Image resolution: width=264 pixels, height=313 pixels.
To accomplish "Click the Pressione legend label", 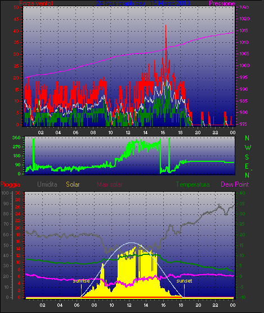I will click(222, 3).
